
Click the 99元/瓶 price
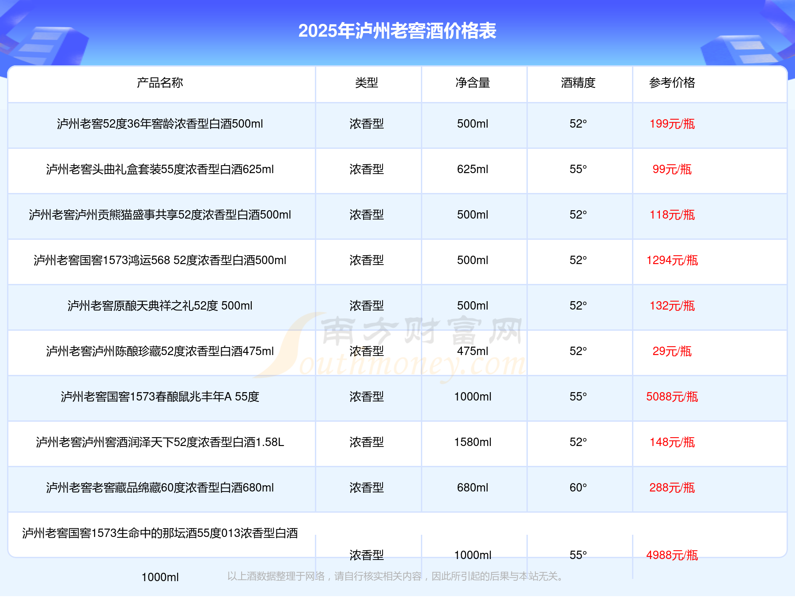(672, 170)
